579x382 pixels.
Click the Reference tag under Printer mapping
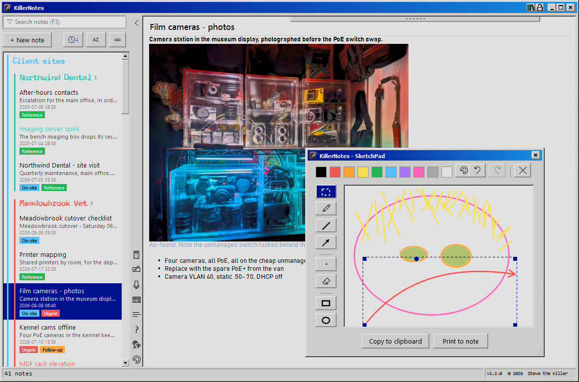32,277
